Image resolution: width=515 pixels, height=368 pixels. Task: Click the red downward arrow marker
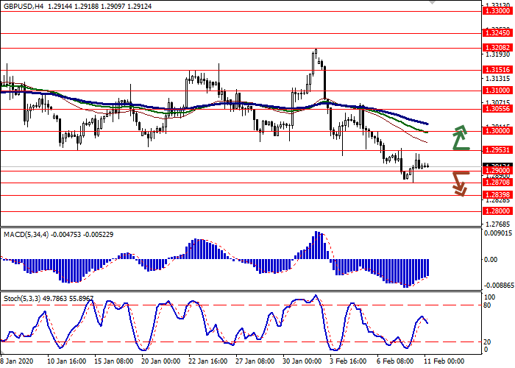461,183
